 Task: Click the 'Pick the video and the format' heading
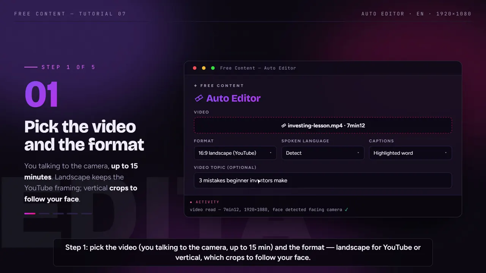(x=84, y=135)
